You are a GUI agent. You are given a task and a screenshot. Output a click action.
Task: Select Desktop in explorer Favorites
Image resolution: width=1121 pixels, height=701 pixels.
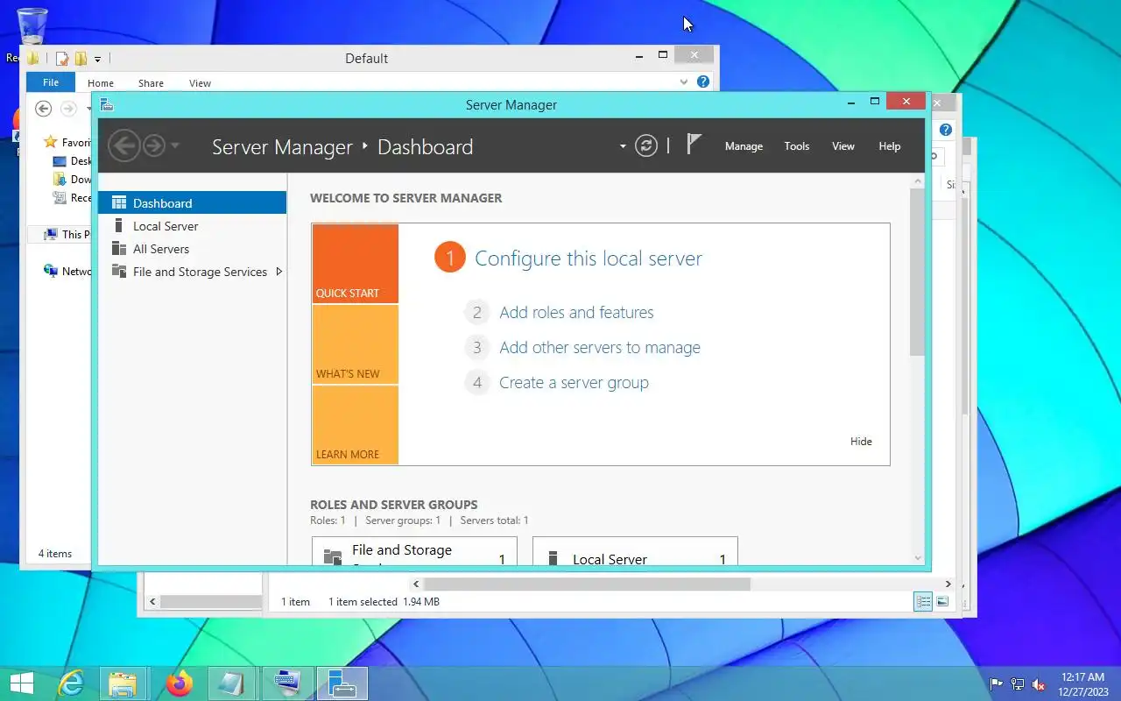tap(72, 161)
